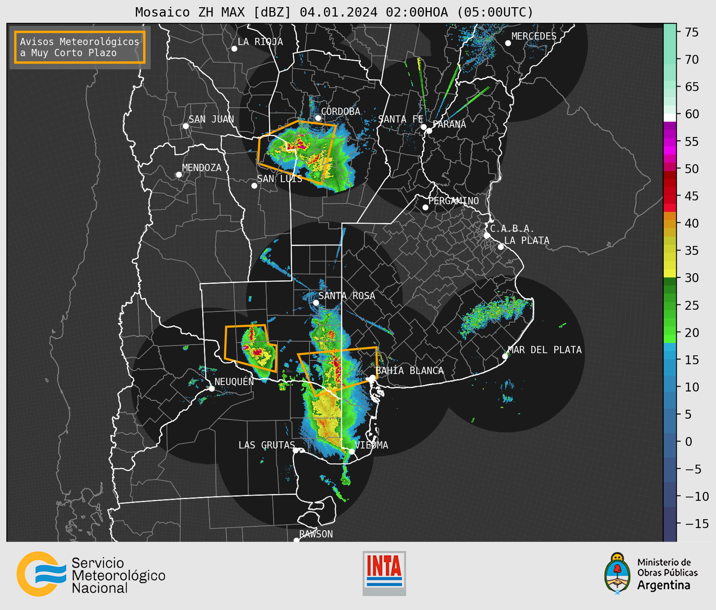The image size is (716, 610).
Task: Click the Servicio Meteorológico Nacional logo
Action: pos(91,574)
